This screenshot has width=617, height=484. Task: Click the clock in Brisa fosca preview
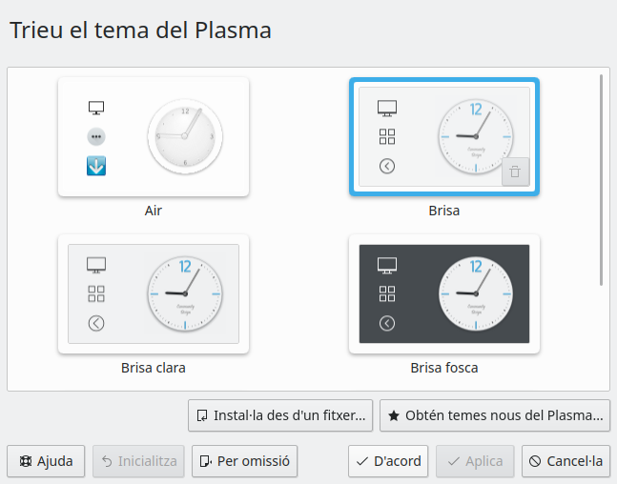pyautogui.click(x=475, y=293)
